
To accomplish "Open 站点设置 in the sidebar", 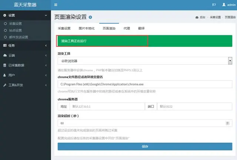I will coord(16,30).
